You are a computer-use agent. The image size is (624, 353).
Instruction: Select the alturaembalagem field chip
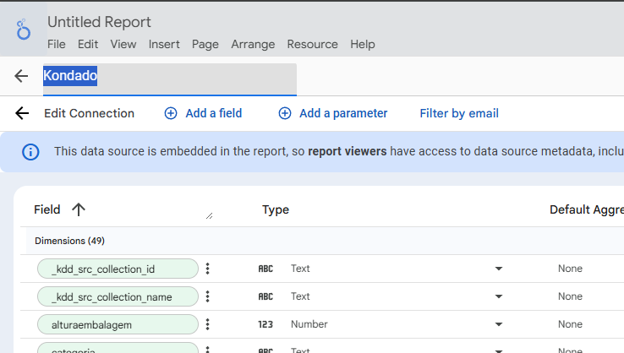[x=118, y=324]
